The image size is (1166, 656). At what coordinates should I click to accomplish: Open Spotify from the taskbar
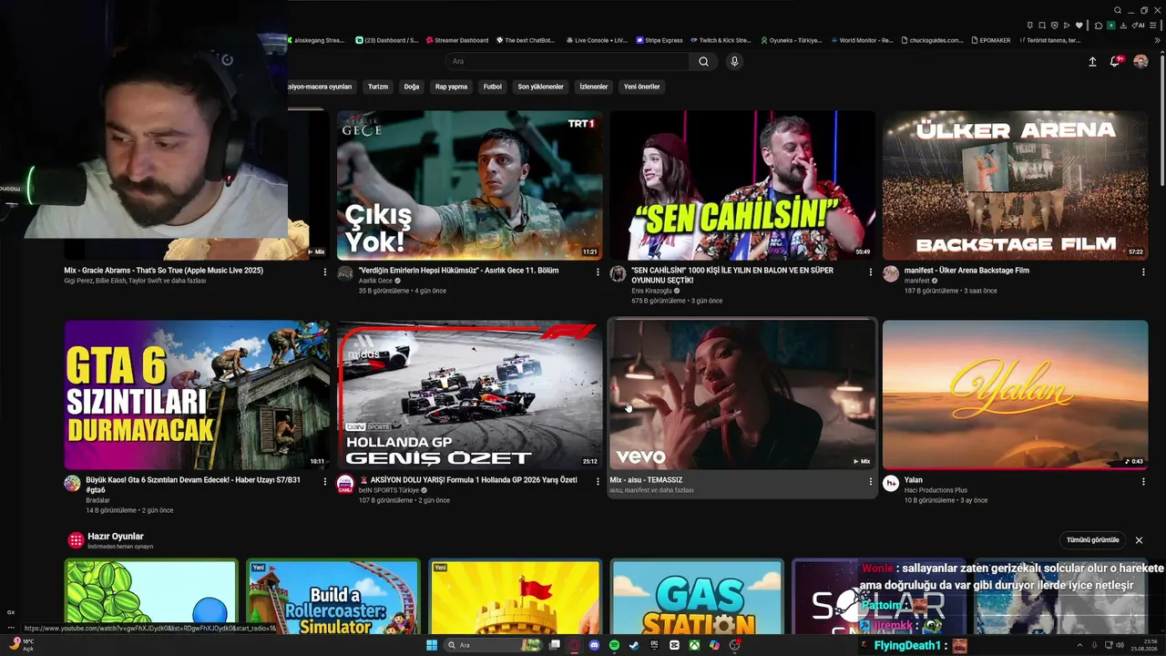[x=615, y=645]
